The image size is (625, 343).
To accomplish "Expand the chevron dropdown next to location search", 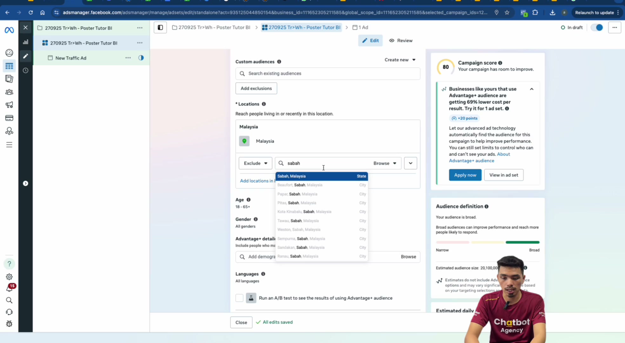I will click(x=411, y=163).
